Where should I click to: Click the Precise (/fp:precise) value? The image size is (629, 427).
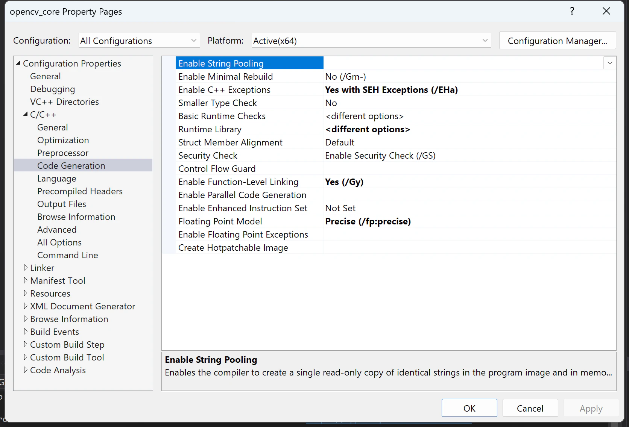[x=368, y=221]
